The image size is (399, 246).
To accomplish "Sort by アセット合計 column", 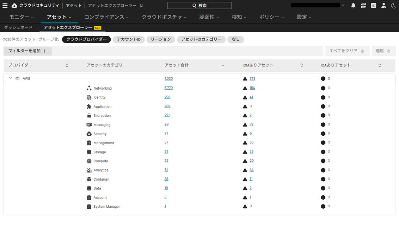I will tap(223, 65).
